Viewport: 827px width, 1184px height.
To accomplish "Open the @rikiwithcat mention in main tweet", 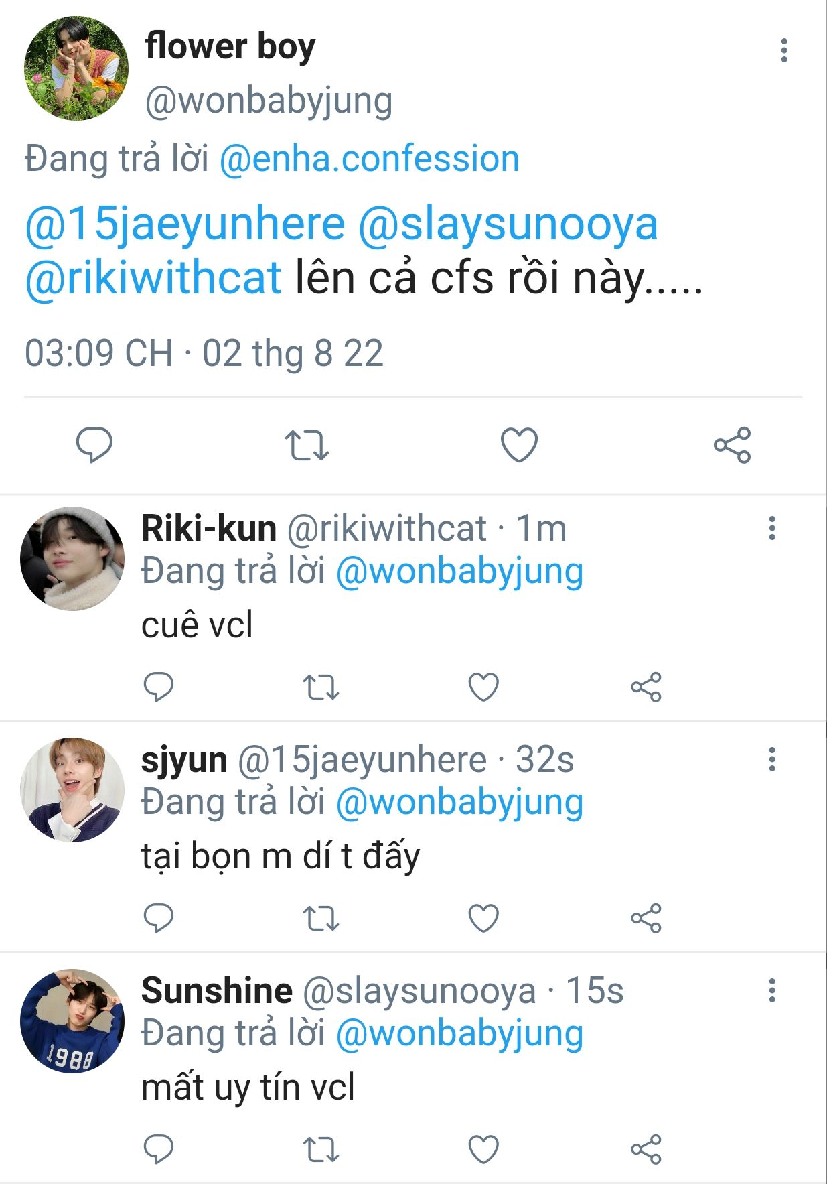I will (x=153, y=277).
